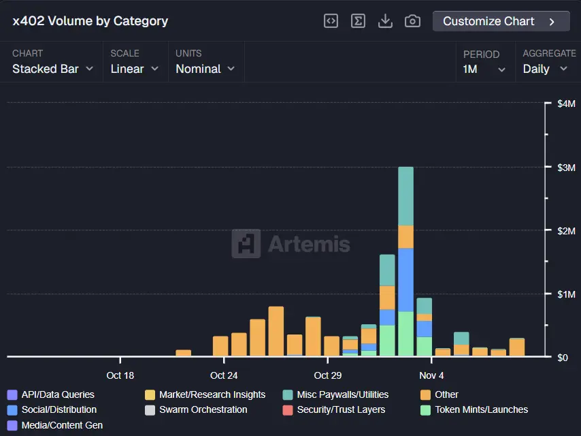
Task: Open the Daily aggregate dropdown
Action: pyautogui.click(x=545, y=69)
